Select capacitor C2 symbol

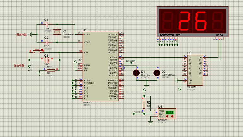click(x=47, y=42)
